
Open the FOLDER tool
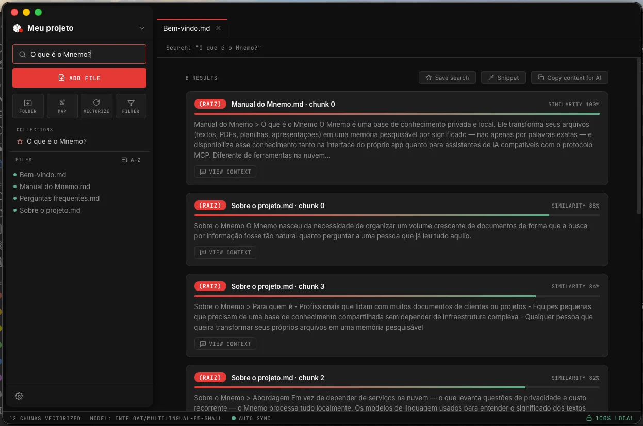pos(28,106)
